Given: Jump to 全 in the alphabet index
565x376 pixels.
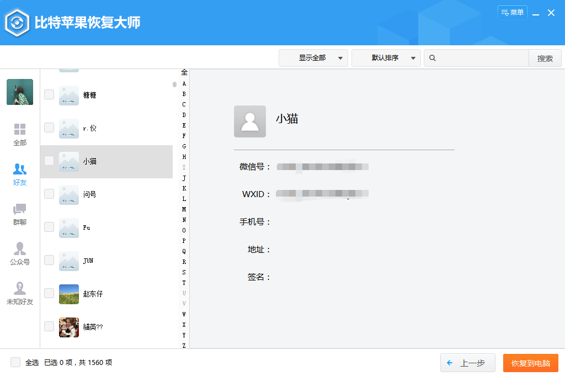Looking at the screenshot, I should click(x=184, y=72).
